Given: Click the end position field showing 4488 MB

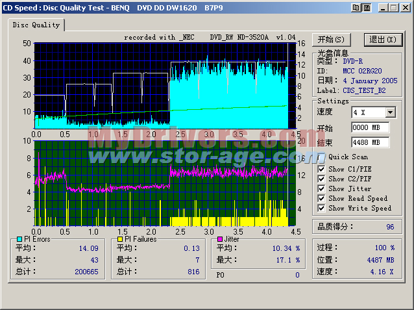Looking at the screenshot, I should click(x=370, y=142).
